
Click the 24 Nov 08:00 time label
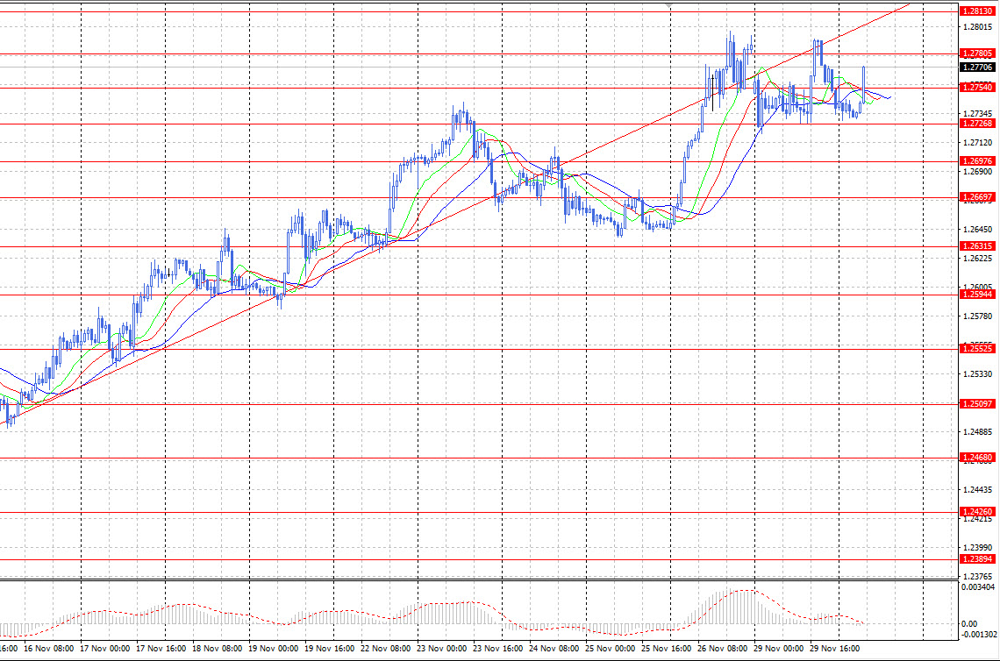tap(554, 649)
